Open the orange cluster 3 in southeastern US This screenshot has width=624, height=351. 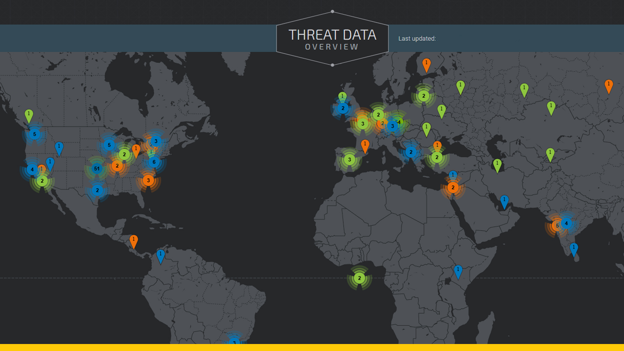pyautogui.click(x=148, y=180)
